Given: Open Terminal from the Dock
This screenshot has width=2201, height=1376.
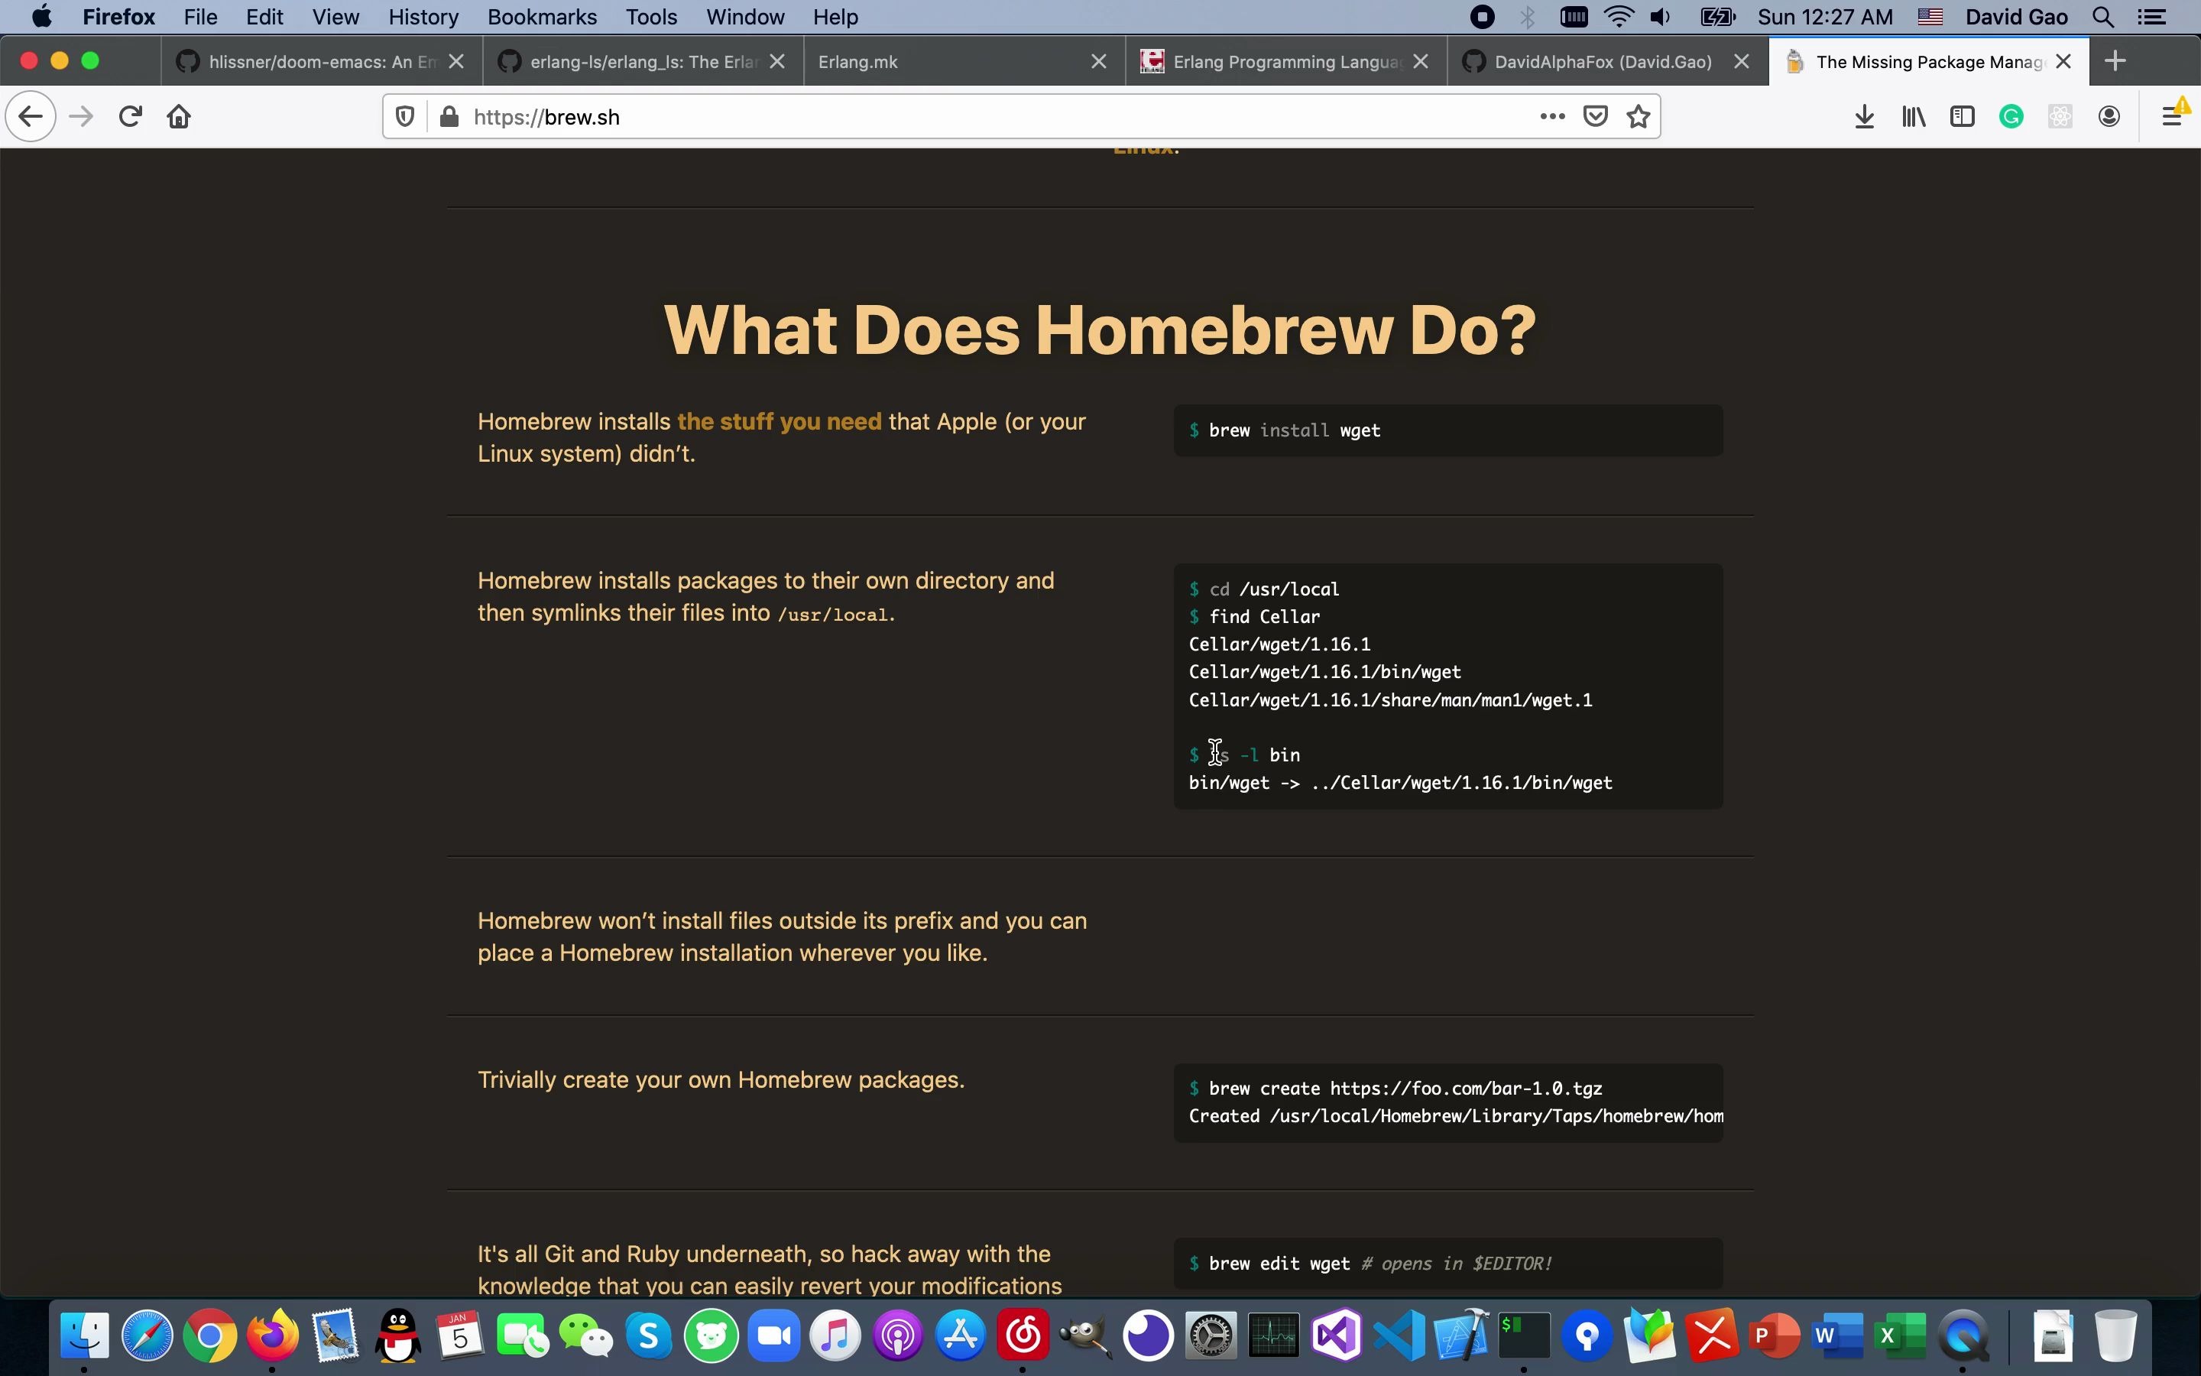Looking at the screenshot, I should (x=1523, y=1335).
